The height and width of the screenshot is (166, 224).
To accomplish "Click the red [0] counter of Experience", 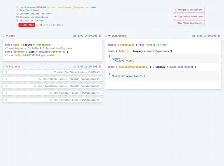I will [x=218, y=36].
